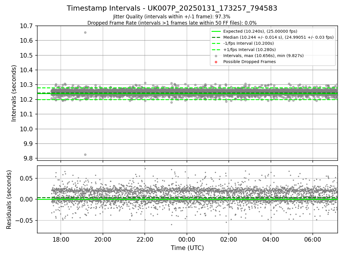Select legend entry '+1/fps Interval (10.280s)'
Image resolution: width=344 pixels, height=258 pixels.
[x=249, y=49]
